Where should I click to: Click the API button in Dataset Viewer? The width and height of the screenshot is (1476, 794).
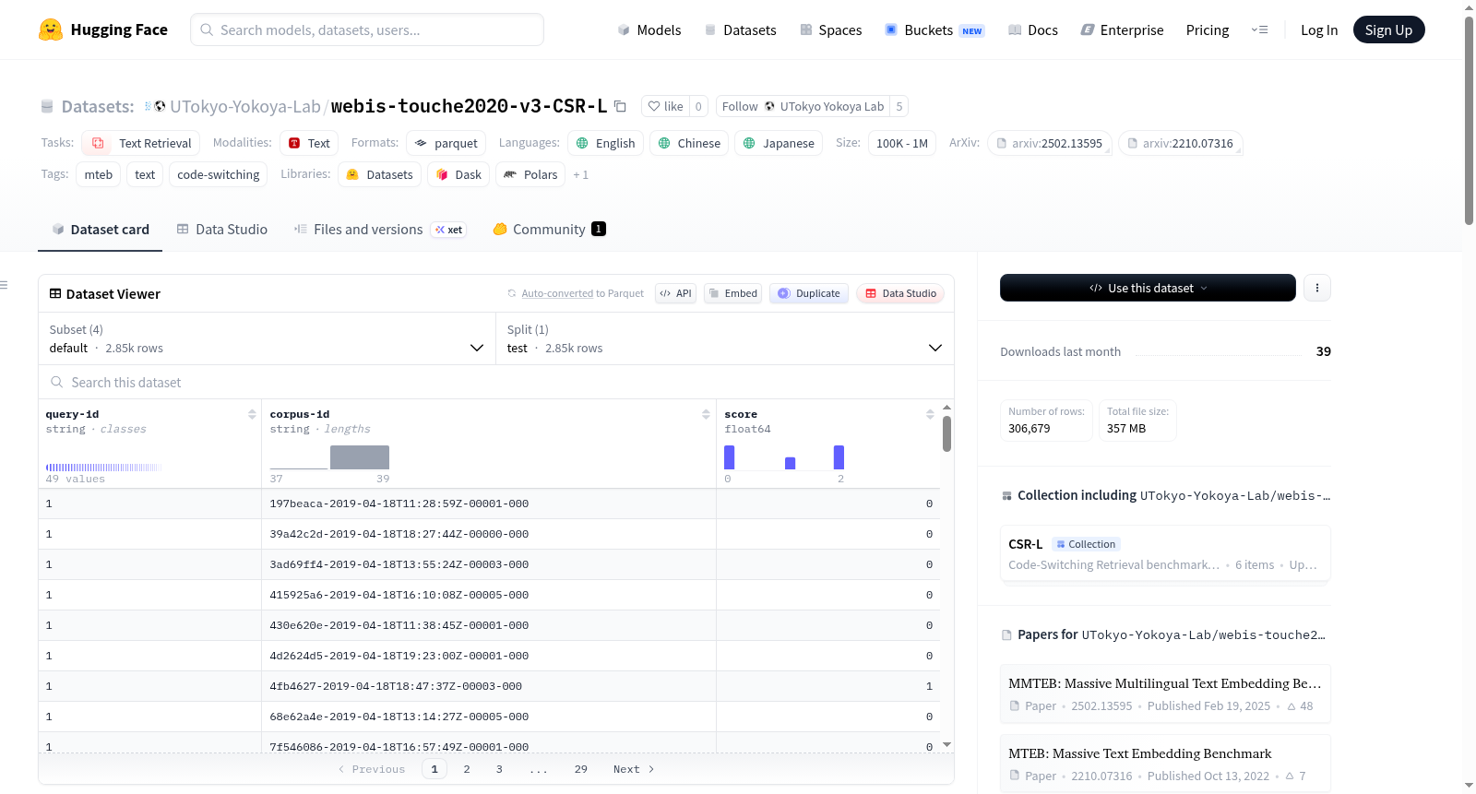pyautogui.click(x=675, y=293)
